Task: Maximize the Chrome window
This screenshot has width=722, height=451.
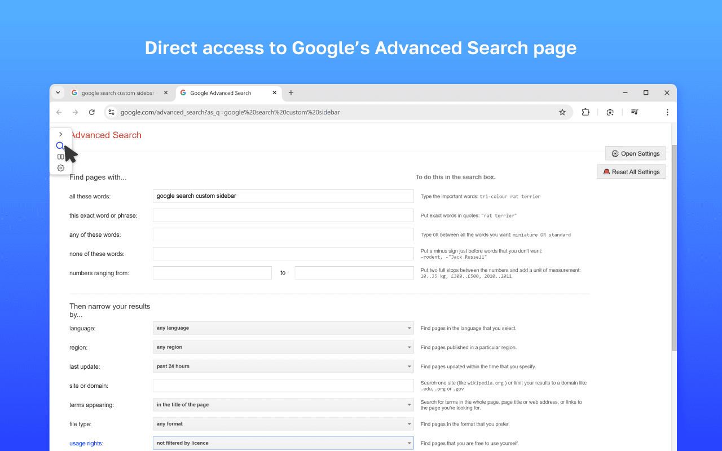Action: pyautogui.click(x=646, y=92)
